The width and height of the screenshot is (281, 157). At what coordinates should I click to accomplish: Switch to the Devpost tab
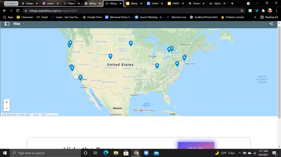pos(30,3)
